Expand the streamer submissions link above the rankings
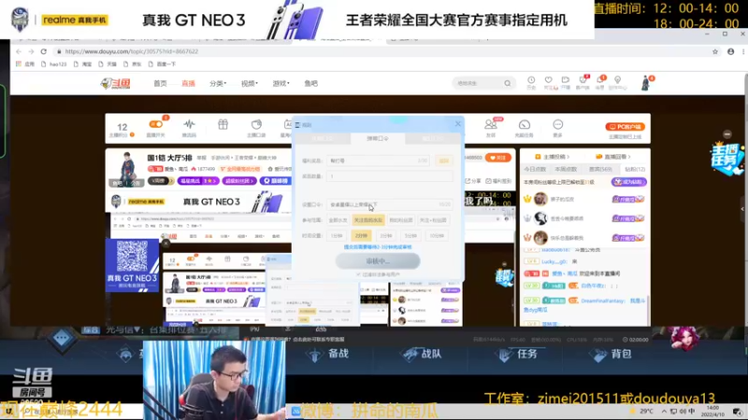The height and width of the screenshot is (420, 748). (x=553, y=157)
